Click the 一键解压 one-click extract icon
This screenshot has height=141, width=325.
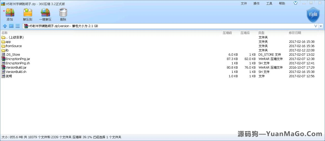point(45,13)
